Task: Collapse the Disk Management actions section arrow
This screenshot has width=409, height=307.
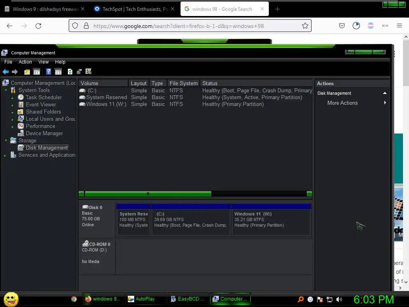Action: [385, 93]
